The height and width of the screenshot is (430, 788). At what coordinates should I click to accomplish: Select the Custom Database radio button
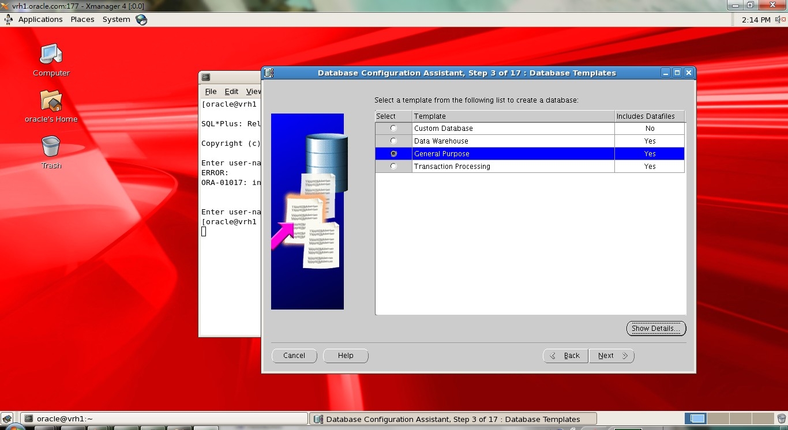(x=393, y=129)
